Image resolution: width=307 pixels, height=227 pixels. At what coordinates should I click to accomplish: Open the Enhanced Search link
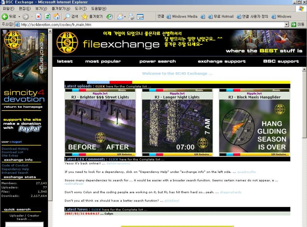click(15, 172)
